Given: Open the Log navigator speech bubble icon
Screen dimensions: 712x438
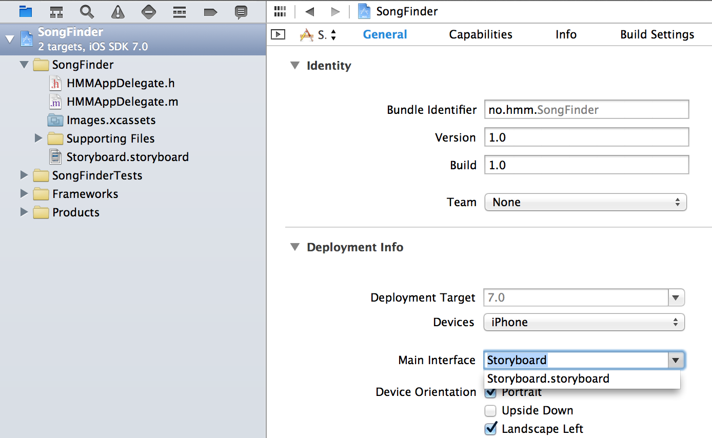Looking at the screenshot, I should click(x=241, y=12).
